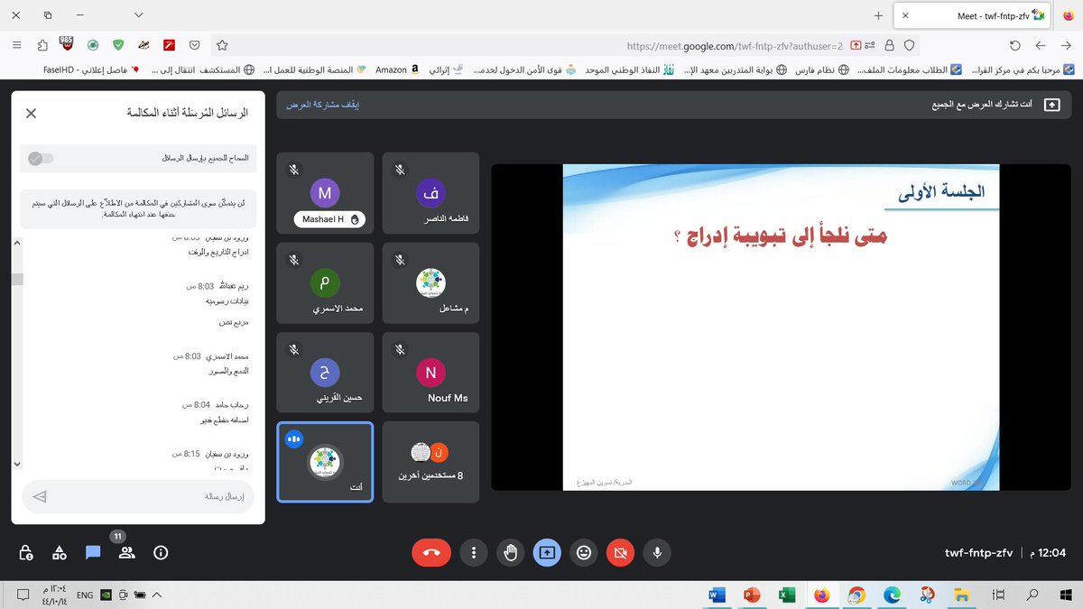Screen dimensions: 1083x609
Task: Open Excel from the taskbar
Action: (786, 595)
